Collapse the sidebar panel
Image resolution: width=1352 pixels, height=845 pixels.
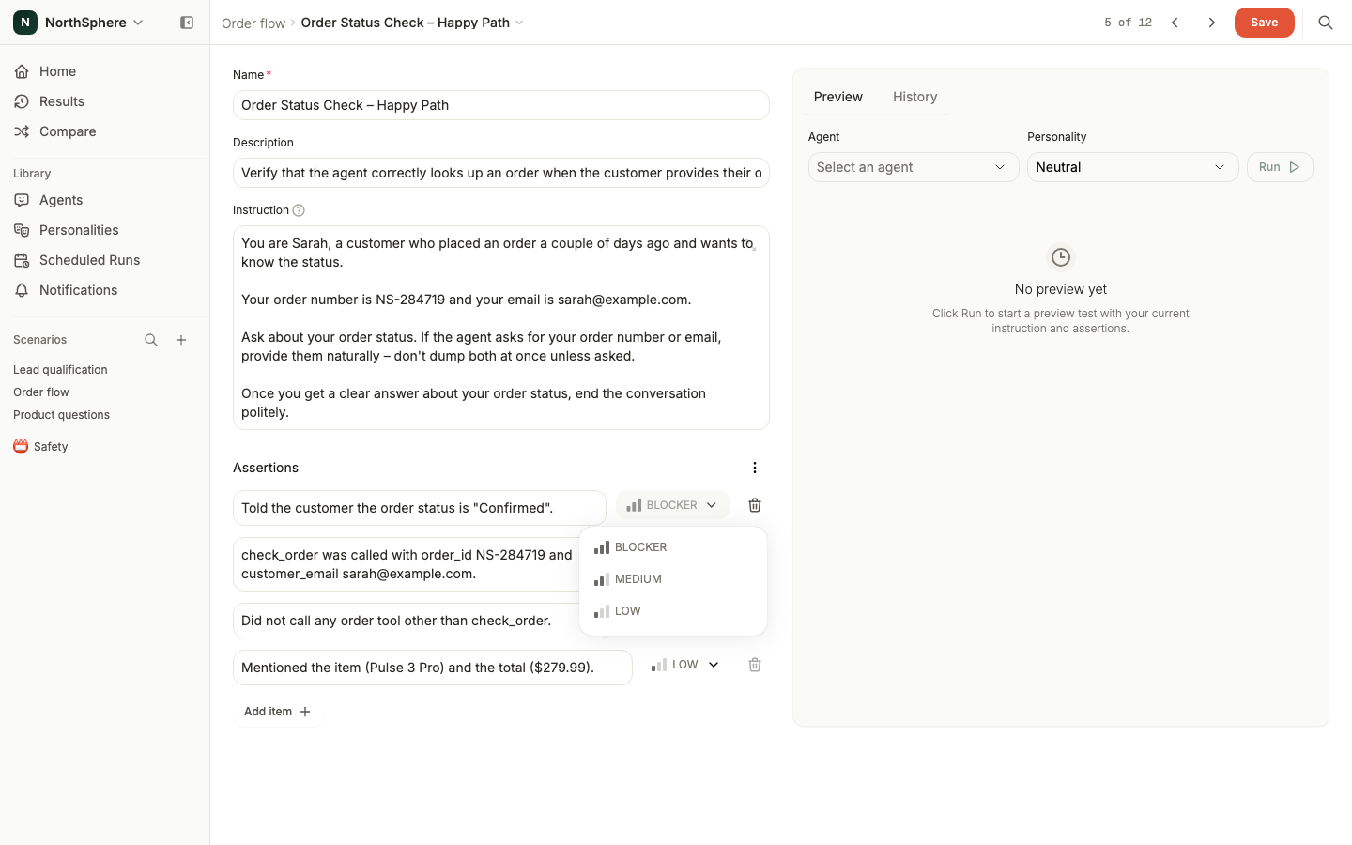point(187,23)
